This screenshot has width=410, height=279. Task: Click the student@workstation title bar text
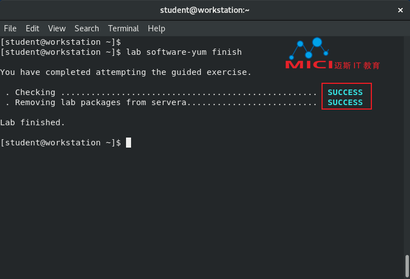tap(205, 10)
